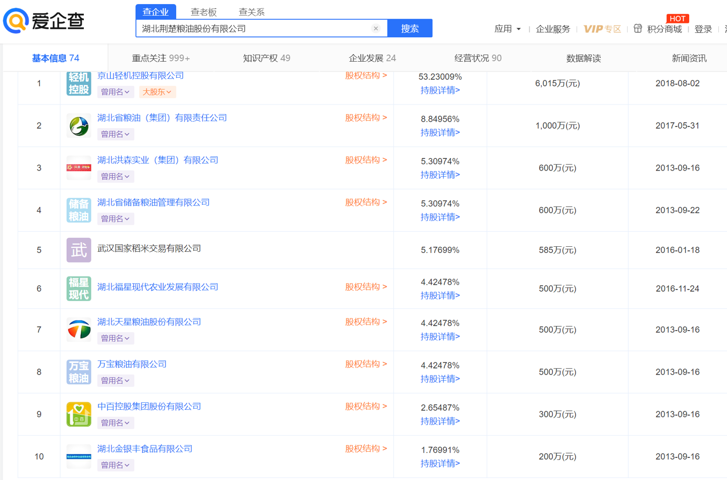View 股权结构 for 万宝粮油有限公司
Image resolution: width=727 pixels, height=480 pixels.
(366, 364)
